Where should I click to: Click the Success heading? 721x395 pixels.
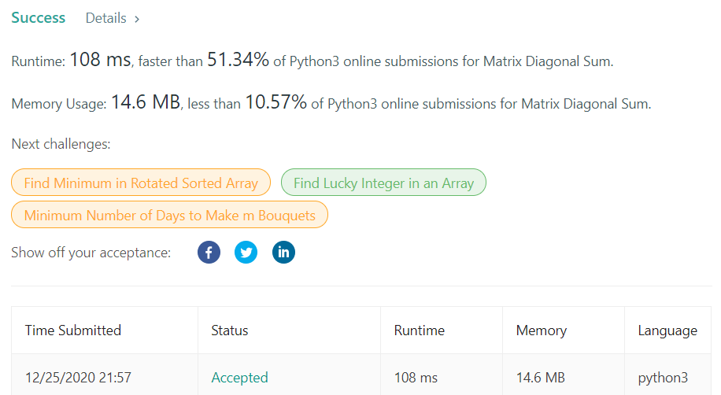[38, 17]
